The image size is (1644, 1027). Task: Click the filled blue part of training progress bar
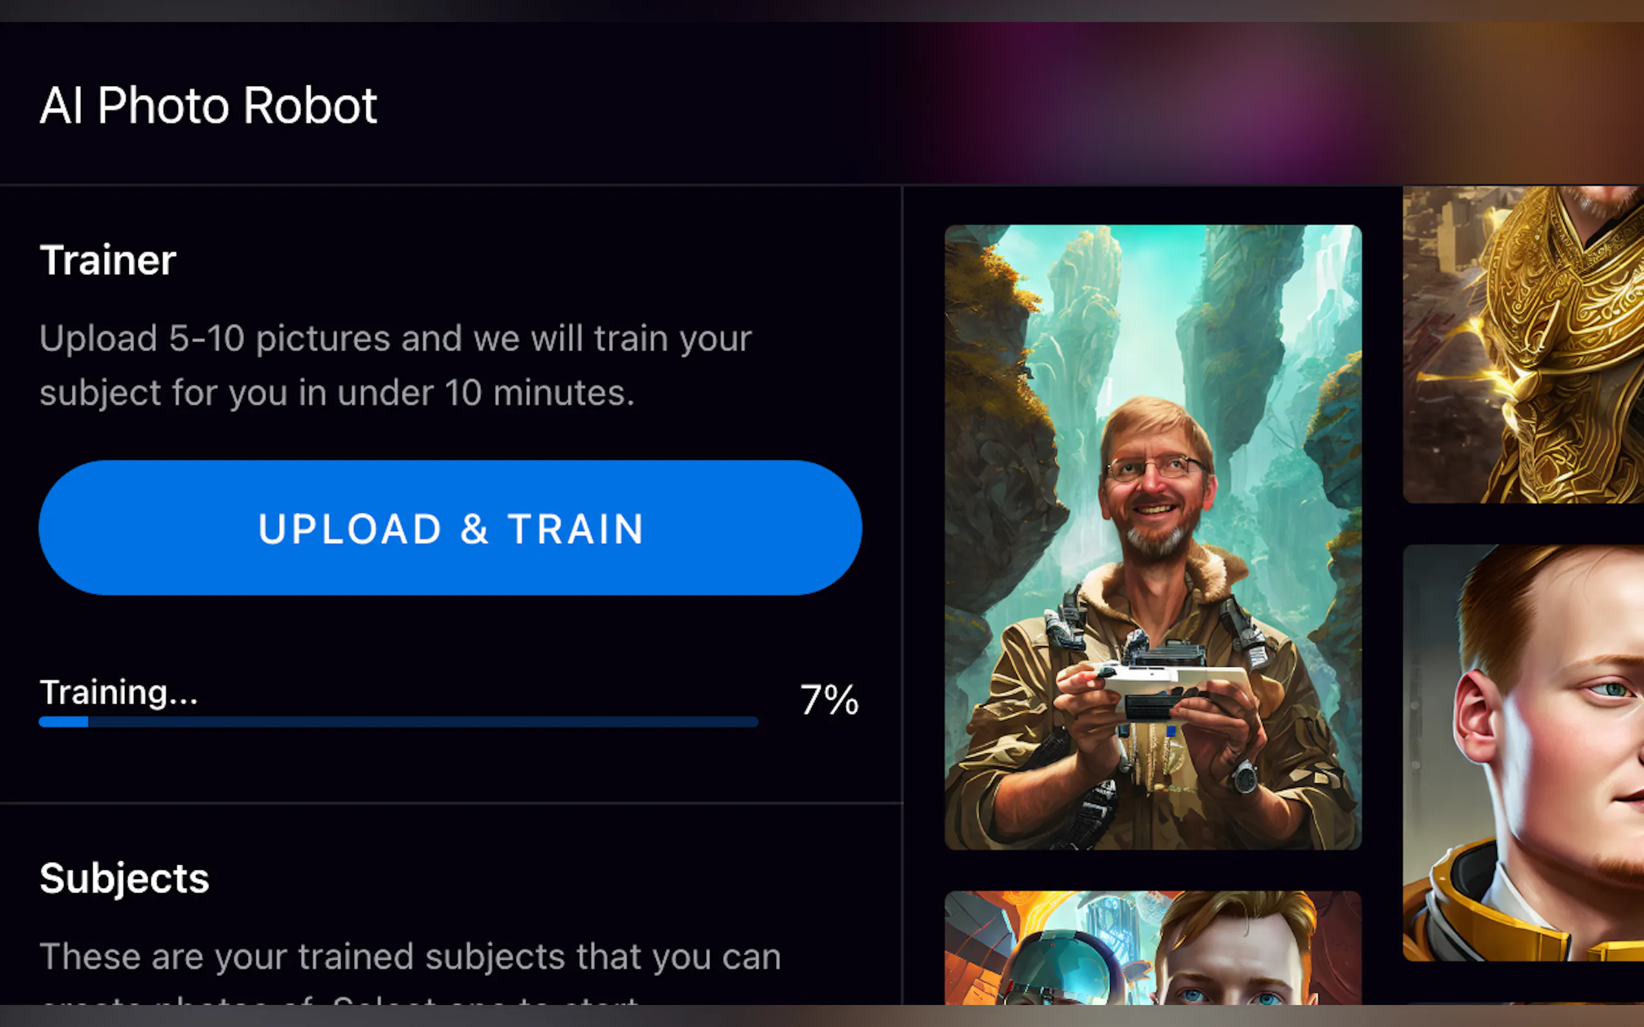pyautogui.click(x=63, y=722)
